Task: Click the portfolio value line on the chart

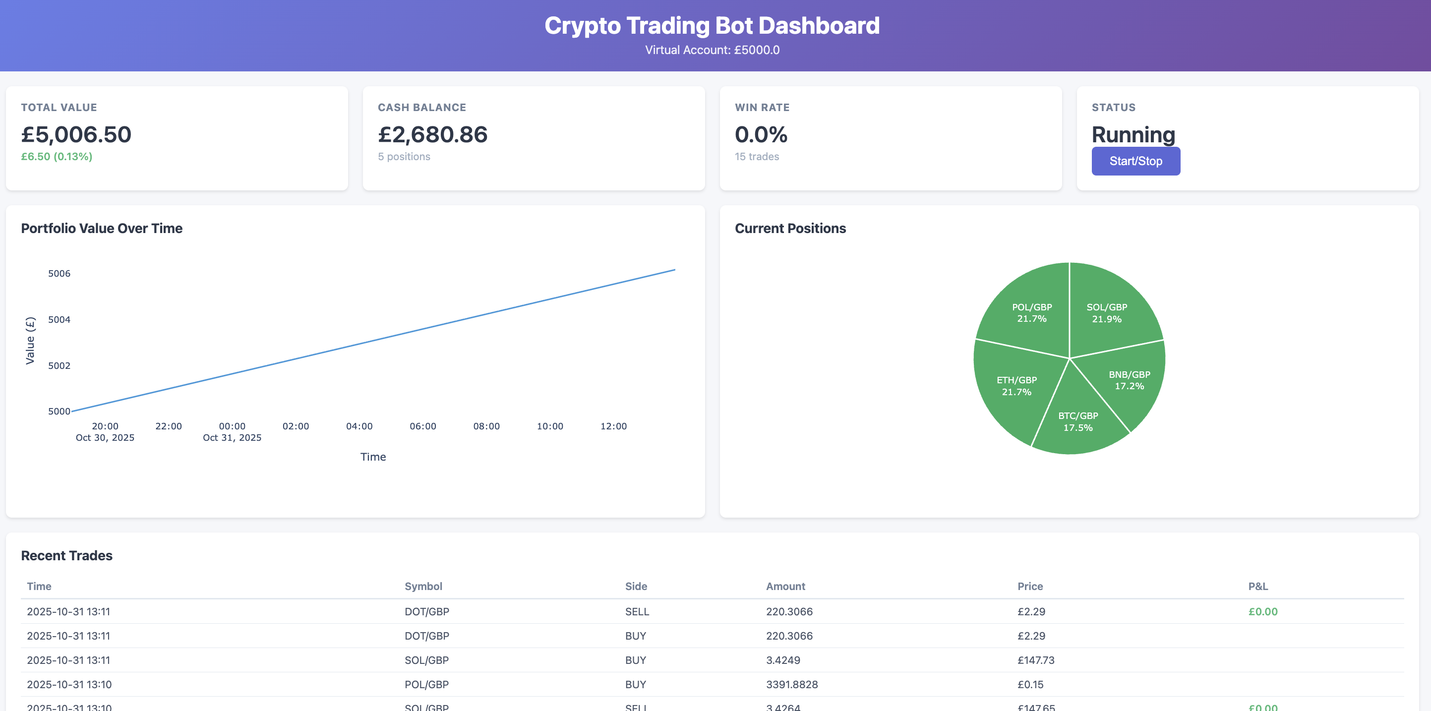Action: 372,342
